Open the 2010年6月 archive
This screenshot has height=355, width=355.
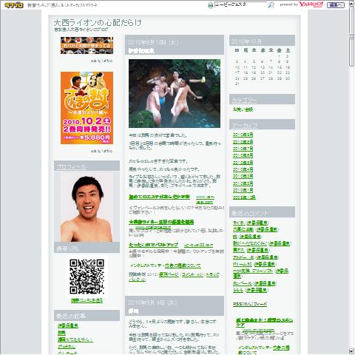click(x=243, y=155)
